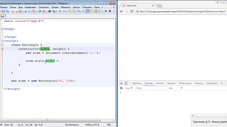Switch to the Memory DevTools tab
Viewport: 227px width, 127px height.
[x=199, y=83]
